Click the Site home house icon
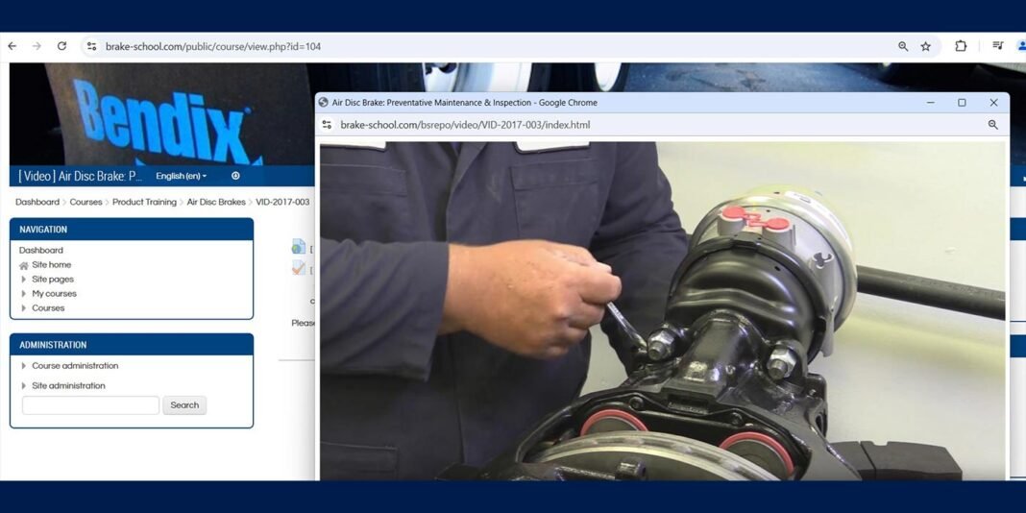 coord(24,266)
